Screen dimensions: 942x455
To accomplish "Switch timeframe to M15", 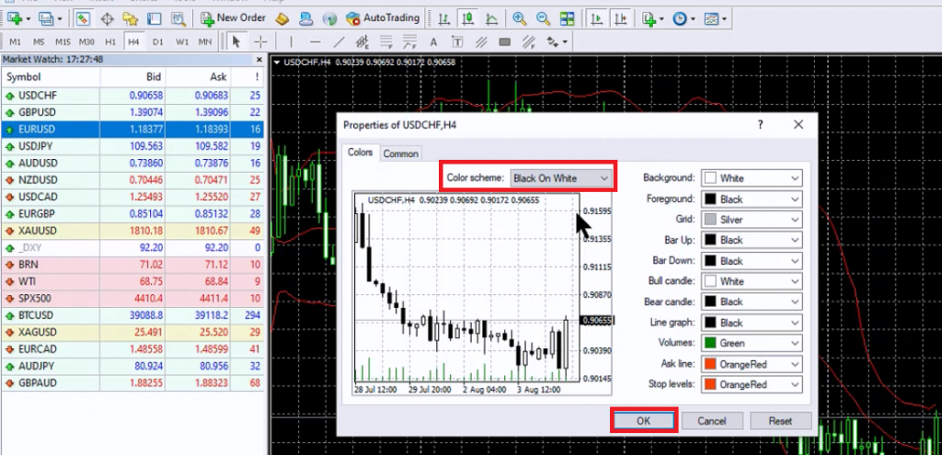I will (x=63, y=42).
